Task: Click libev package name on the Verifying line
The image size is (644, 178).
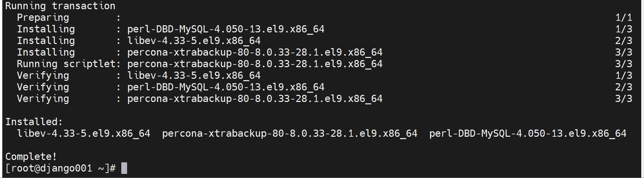Action: 194,75
